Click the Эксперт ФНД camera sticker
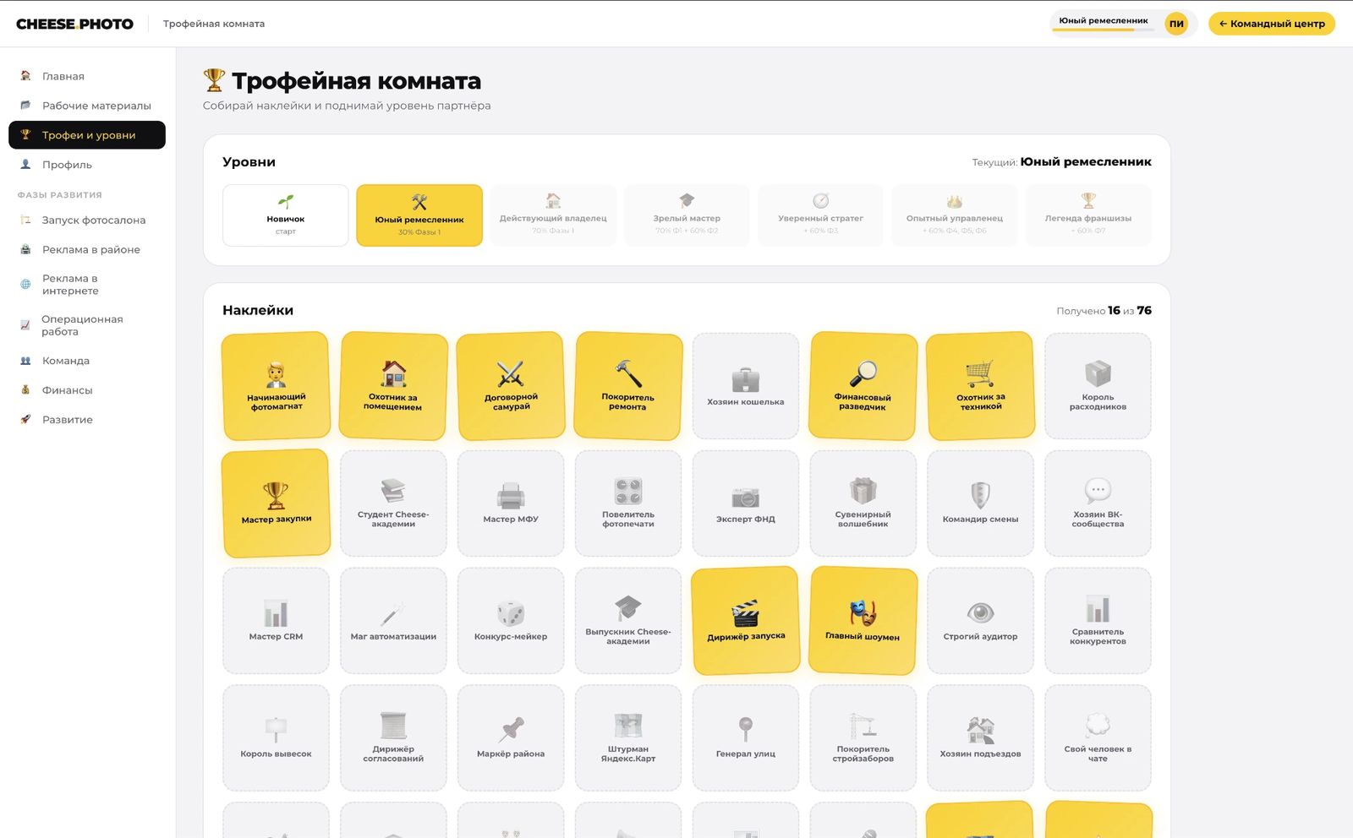 [x=746, y=503]
